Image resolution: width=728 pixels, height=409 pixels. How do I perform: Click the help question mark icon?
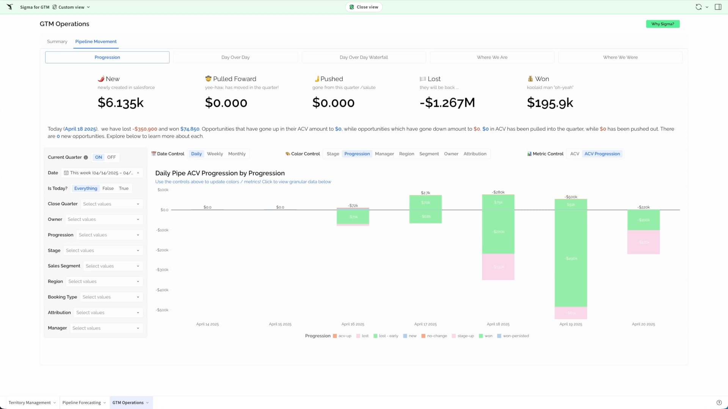click(719, 403)
